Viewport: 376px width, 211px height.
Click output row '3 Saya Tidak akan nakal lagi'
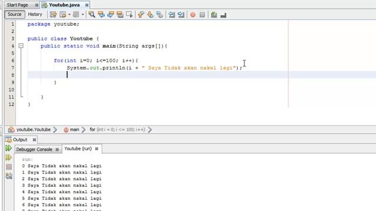point(62,185)
